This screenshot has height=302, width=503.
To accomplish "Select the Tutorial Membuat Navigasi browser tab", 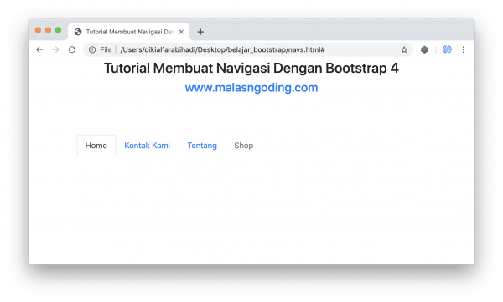I will point(128,32).
